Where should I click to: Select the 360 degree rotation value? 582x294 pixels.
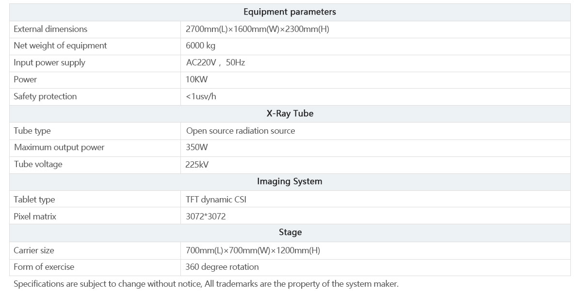222,267
